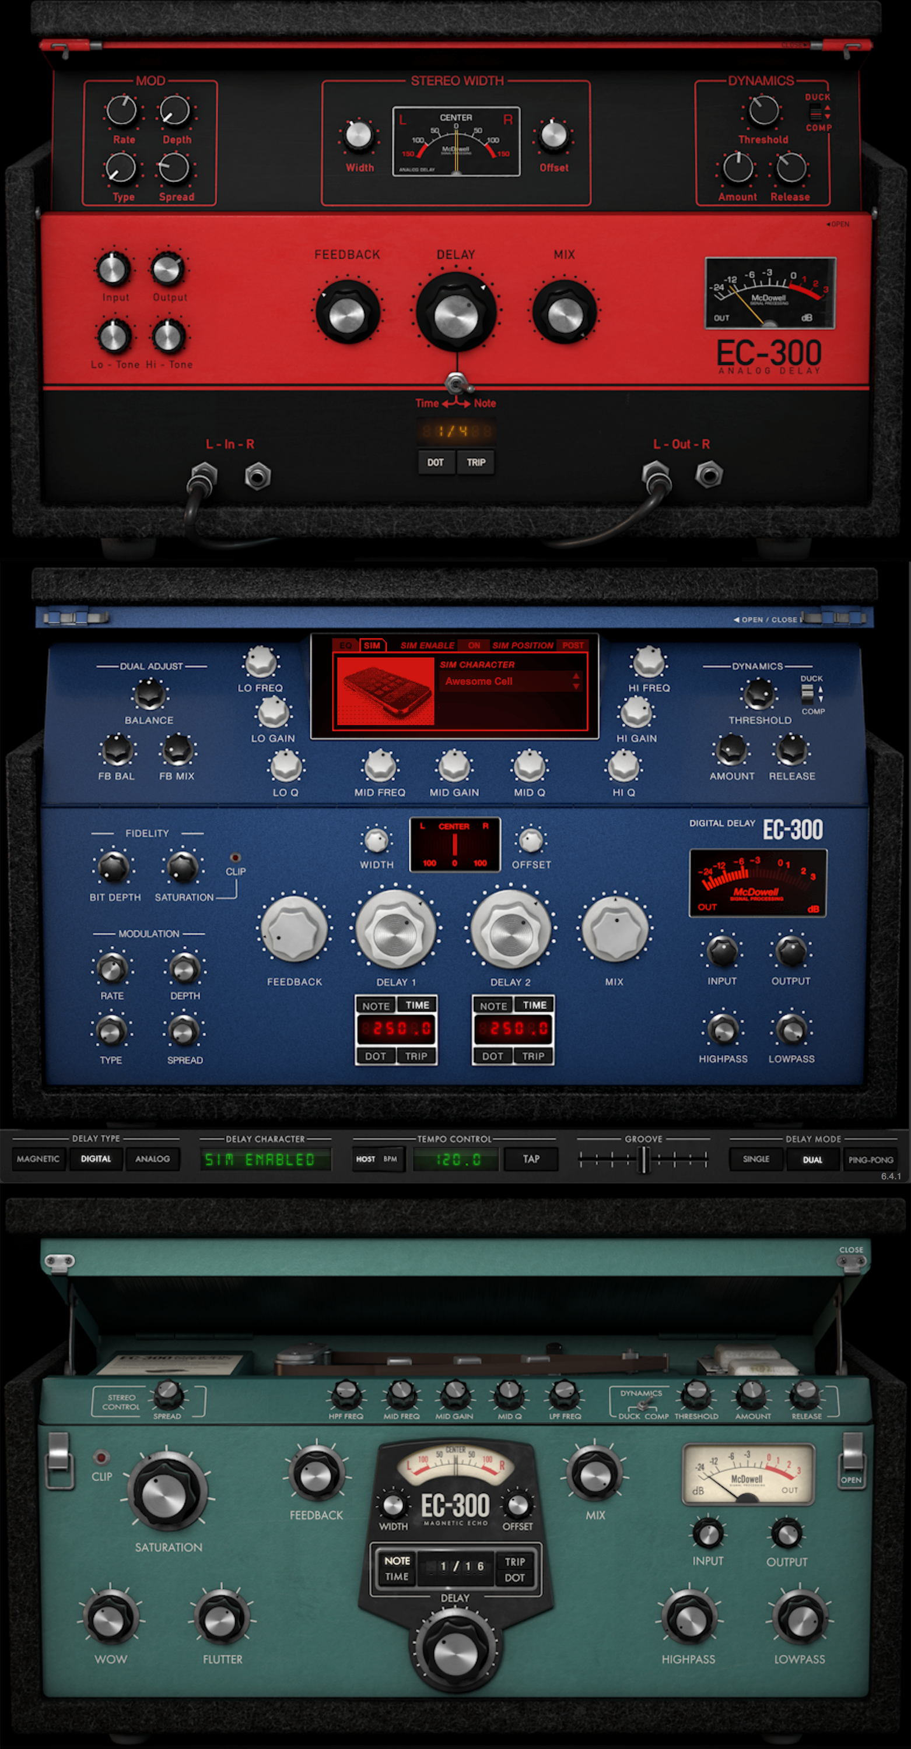The image size is (911, 1749).
Task: Close the green magnetic echo's top lid
Action: (850, 1251)
